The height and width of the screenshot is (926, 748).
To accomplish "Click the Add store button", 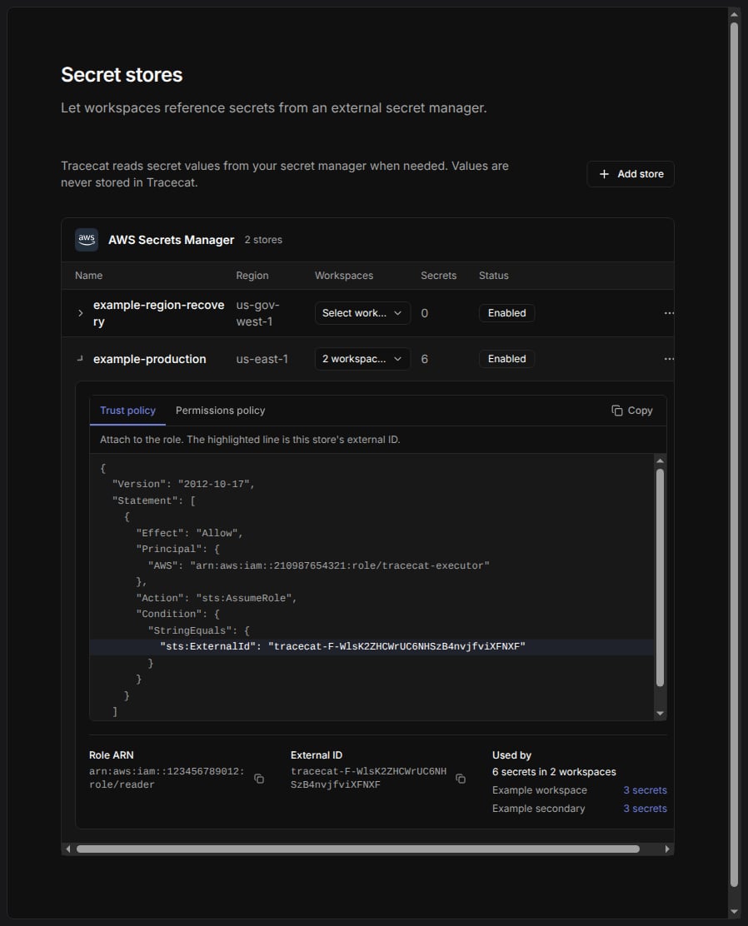I will (x=631, y=174).
